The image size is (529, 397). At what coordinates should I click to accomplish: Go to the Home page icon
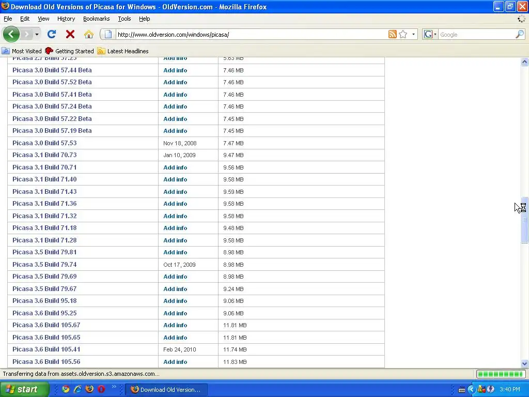click(89, 34)
